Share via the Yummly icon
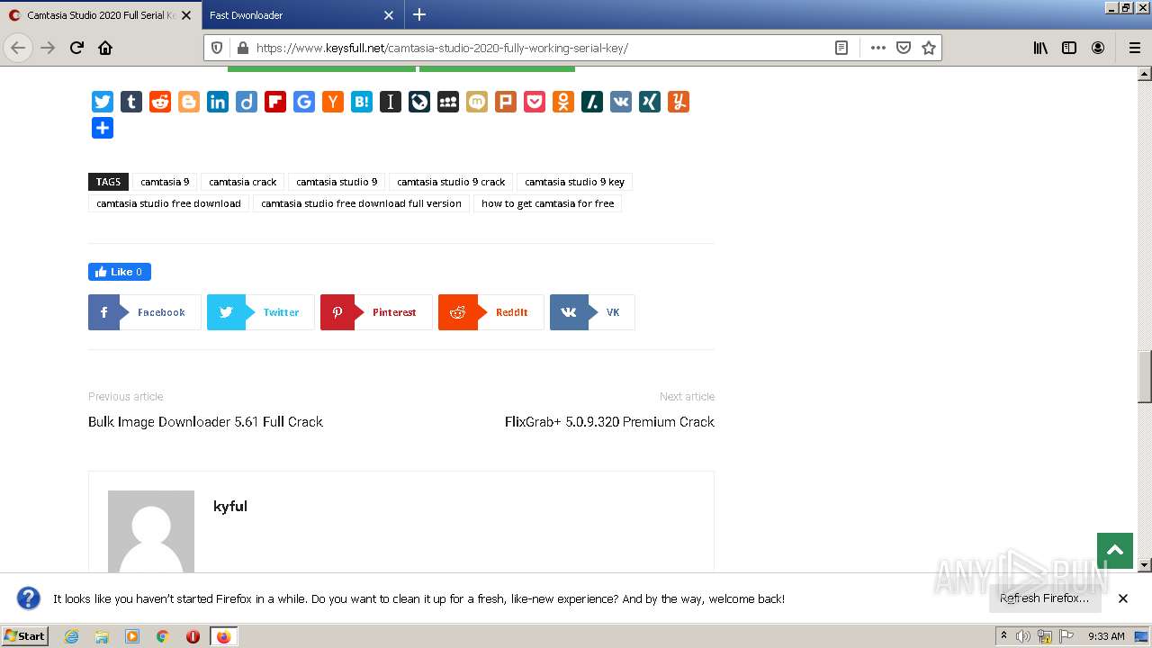 [x=679, y=102]
